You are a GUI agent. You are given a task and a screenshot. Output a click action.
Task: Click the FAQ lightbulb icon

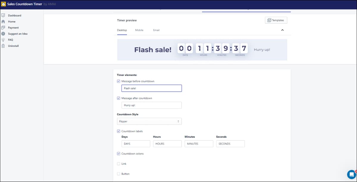tap(3, 40)
